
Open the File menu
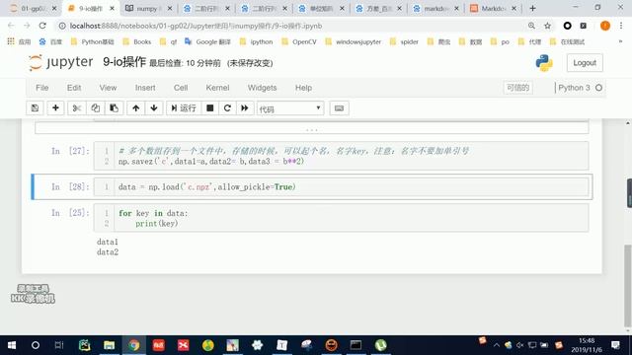click(41, 88)
